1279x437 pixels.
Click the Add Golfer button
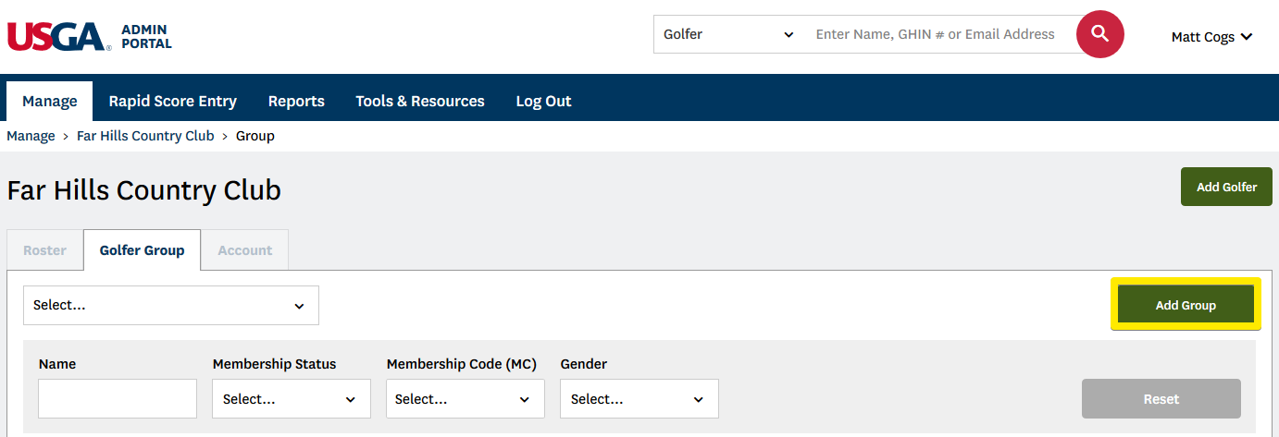pos(1226,187)
